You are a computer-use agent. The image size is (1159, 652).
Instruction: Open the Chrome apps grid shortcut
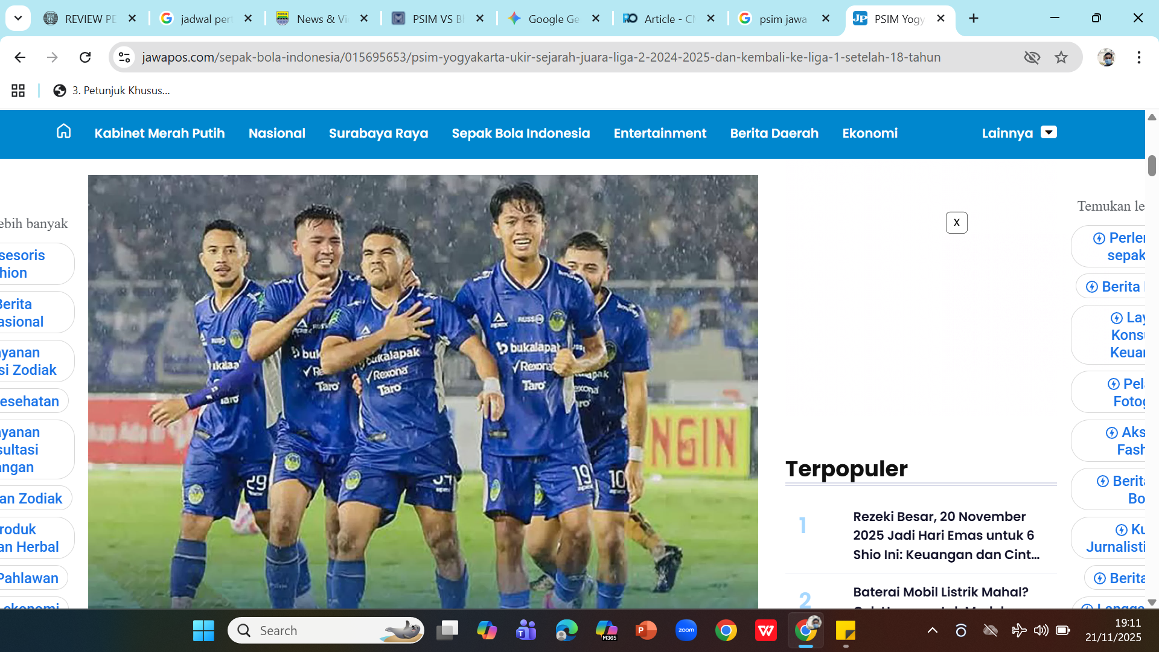pyautogui.click(x=18, y=91)
